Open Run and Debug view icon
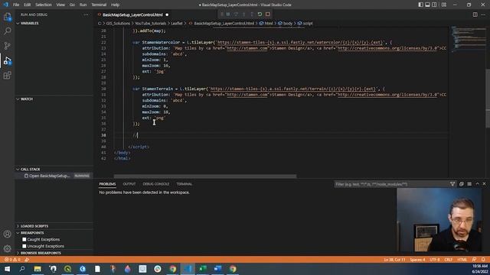Image resolution: width=490 pixels, height=275 pixels. tap(7, 60)
